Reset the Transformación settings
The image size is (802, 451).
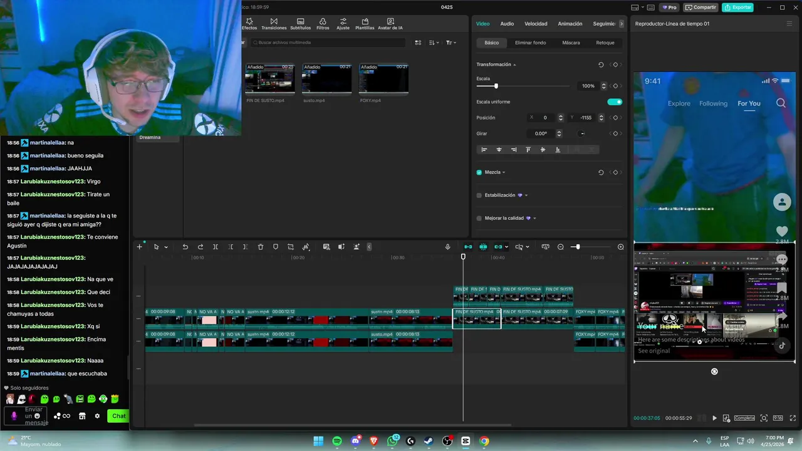click(x=601, y=65)
